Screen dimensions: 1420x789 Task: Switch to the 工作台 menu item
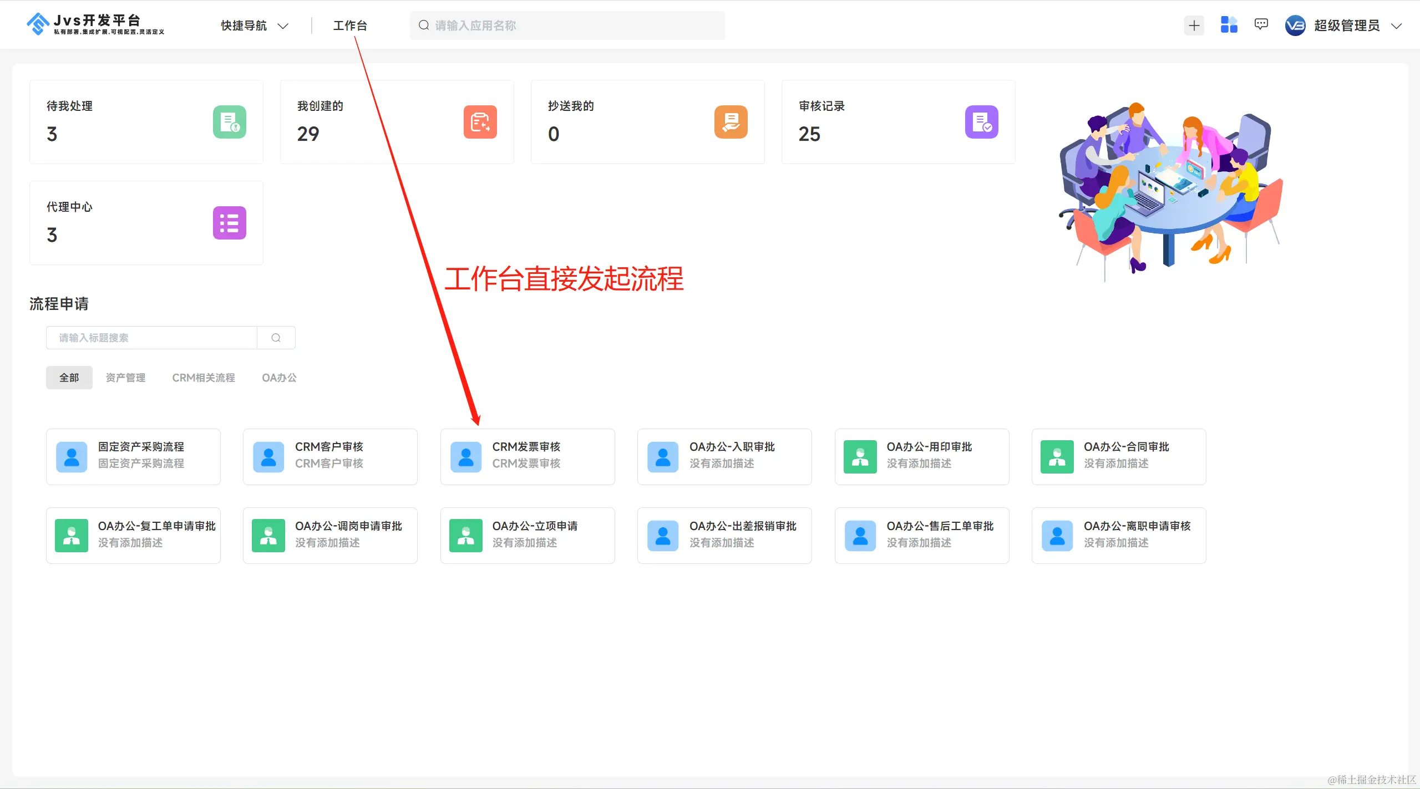click(x=350, y=26)
